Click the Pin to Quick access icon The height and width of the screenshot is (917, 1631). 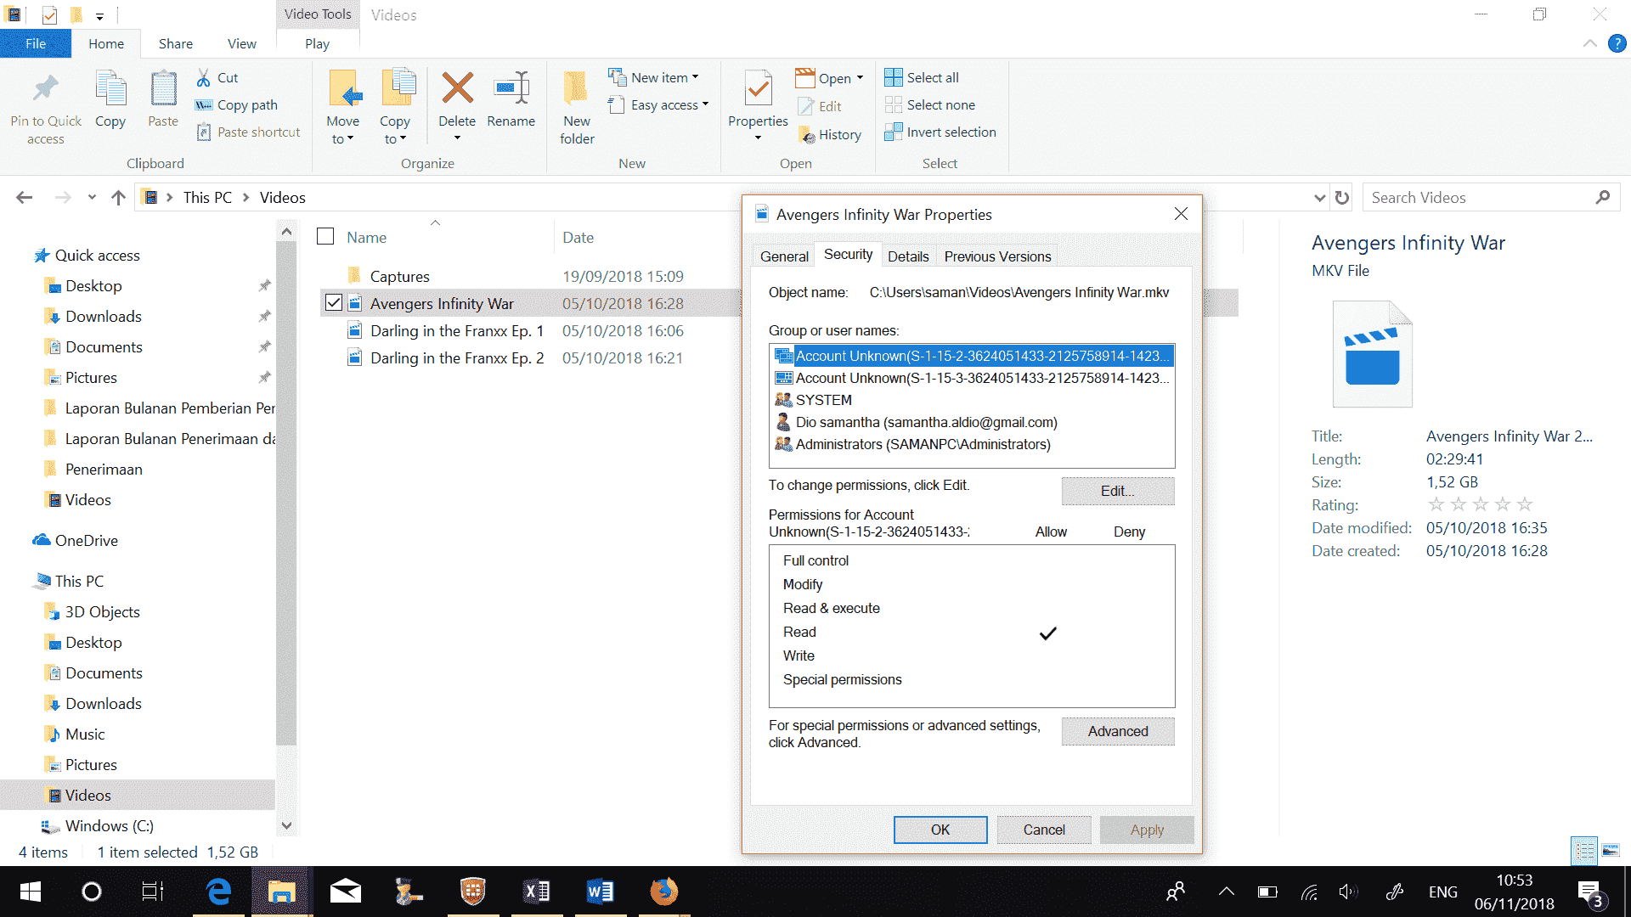tap(46, 89)
